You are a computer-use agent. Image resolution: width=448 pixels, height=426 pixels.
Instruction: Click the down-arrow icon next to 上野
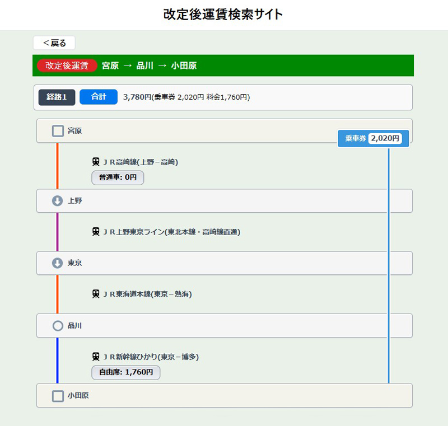[x=57, y=201]
